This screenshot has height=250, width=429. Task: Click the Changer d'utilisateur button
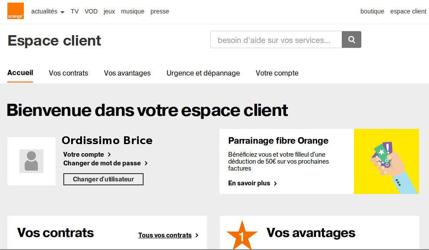coord(103,179)
